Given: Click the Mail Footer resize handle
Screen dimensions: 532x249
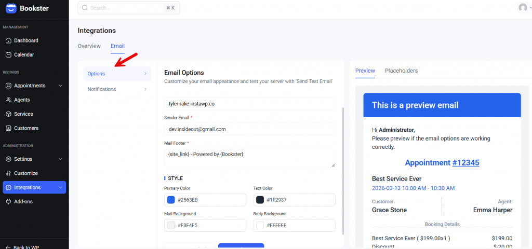Looking at the screenshot, I should point(333,165).
